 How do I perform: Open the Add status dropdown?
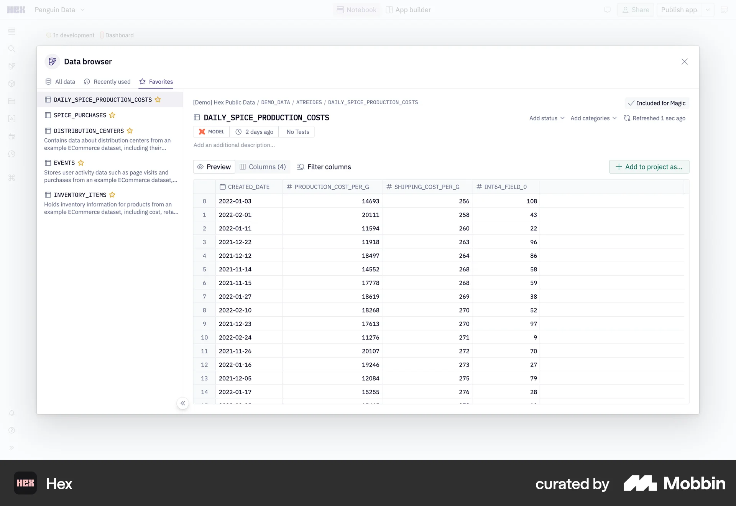(547, 118)
